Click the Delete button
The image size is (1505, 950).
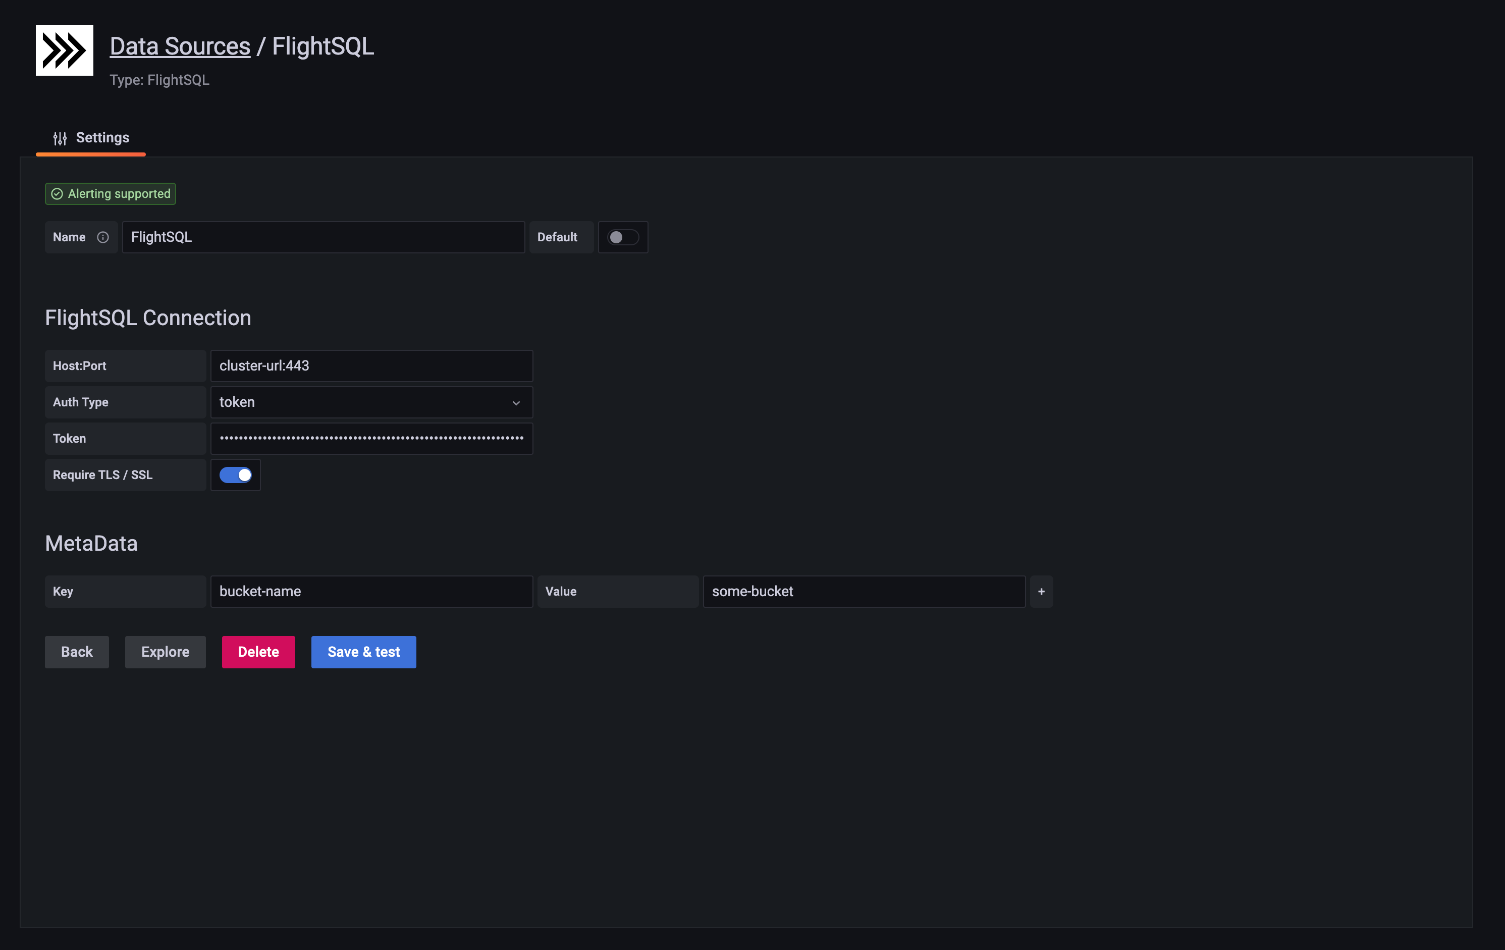(259, 652)
